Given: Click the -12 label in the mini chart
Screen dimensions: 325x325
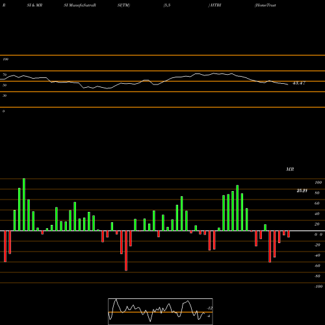Looking at the screenshot, I should point(209,308).
